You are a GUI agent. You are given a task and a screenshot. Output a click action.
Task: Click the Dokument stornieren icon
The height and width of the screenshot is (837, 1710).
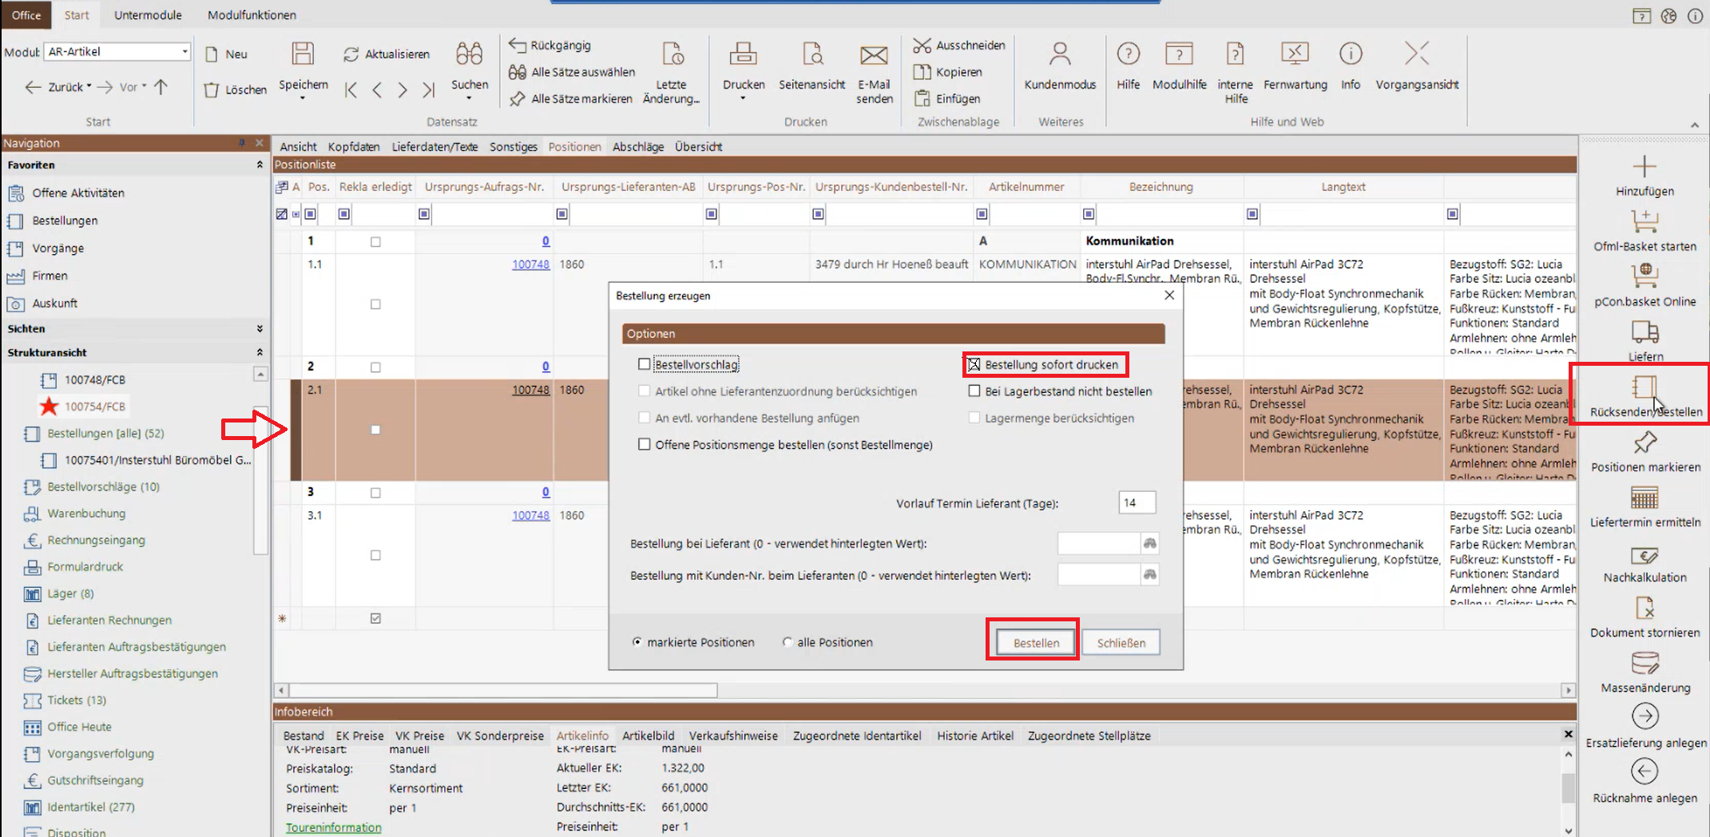pyautogui.click(x=1645, y=609)
